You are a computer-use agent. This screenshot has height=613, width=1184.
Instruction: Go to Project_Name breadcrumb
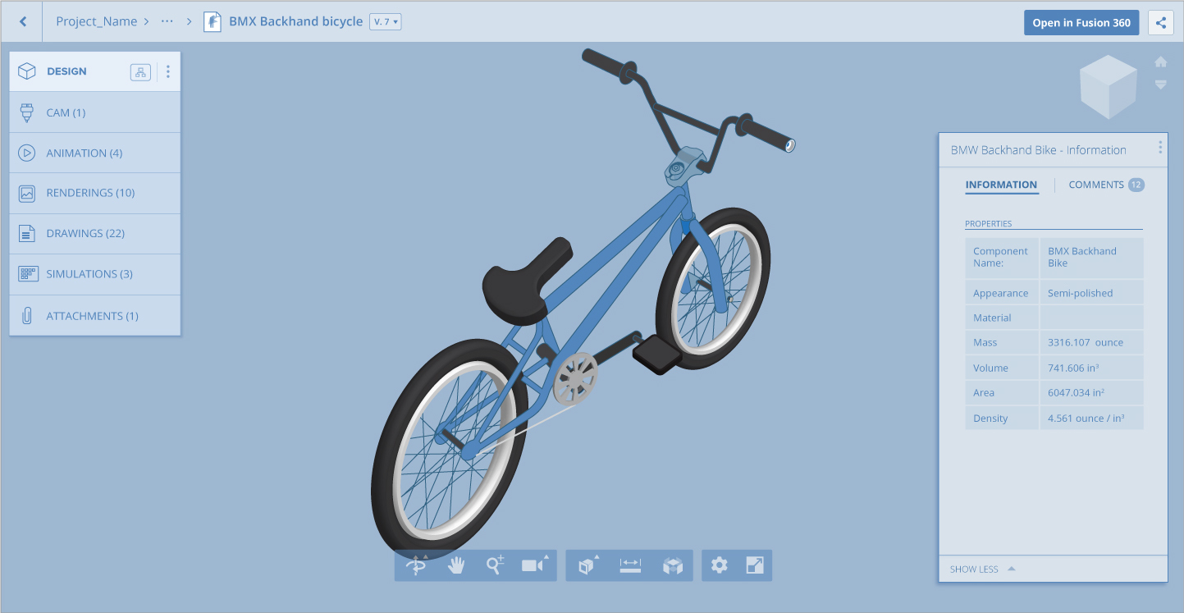click(x=95, y=22)
